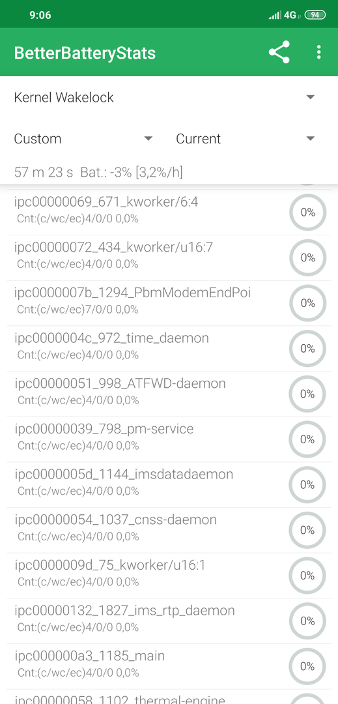Tap the 57 m 23 s battery summary line

point(98,172)
